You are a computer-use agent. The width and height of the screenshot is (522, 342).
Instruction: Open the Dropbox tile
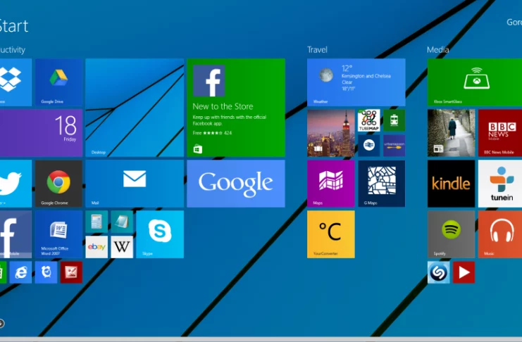[15, 82]
